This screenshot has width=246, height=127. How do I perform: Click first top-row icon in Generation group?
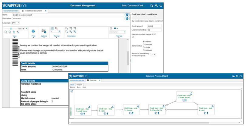point(67,28)
